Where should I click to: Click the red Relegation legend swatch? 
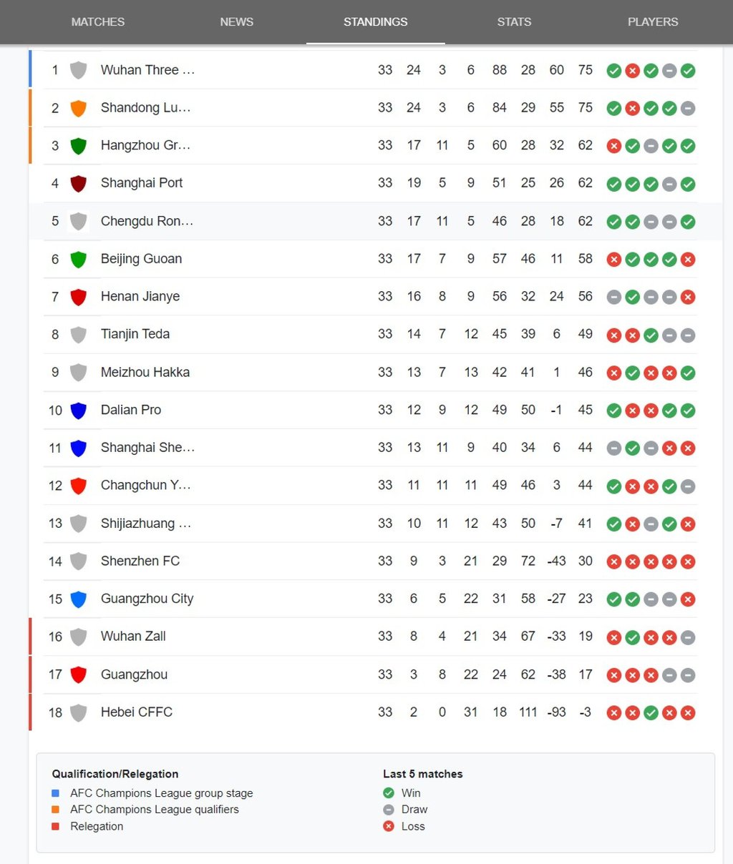click(56, 827)
